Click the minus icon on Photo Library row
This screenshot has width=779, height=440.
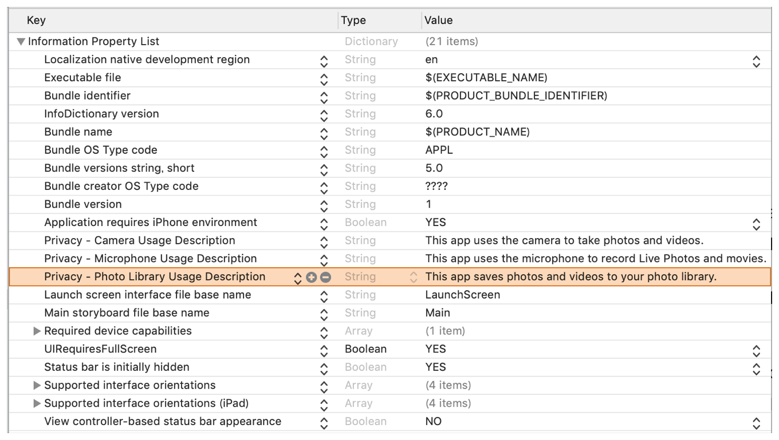325,277
